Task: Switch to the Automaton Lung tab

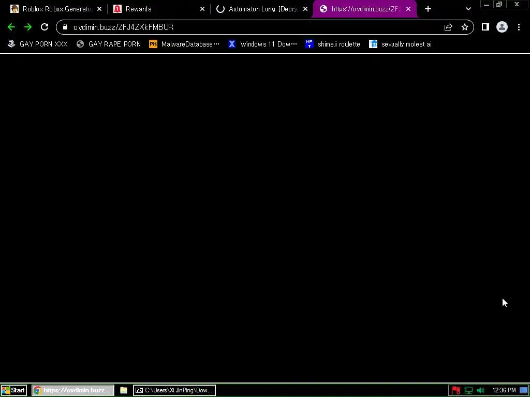Action: (262, 9)
